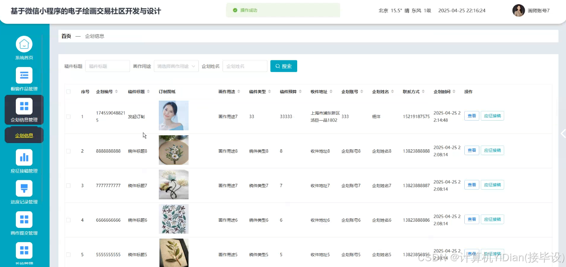The width and height of the screenshot is (566, 267).
Task: Select 橱窗作品管理 in the sidebar
Action: 24,78
